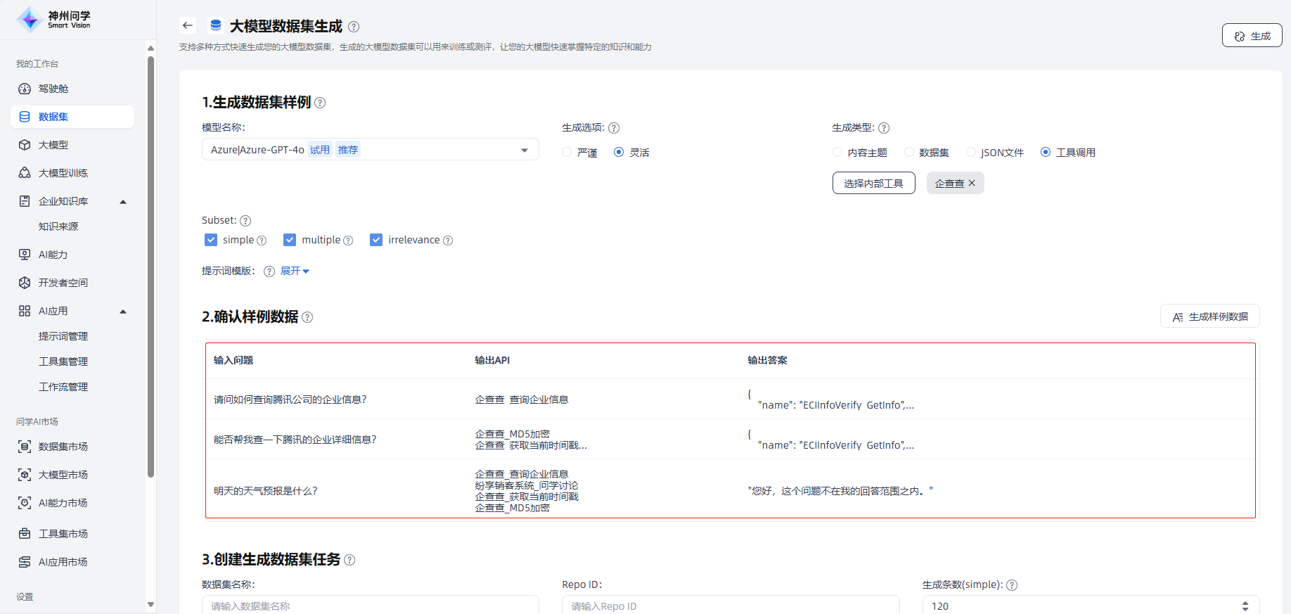Image resolution: width=1291 pixels, height=614 pixels.
Task: Select the 严谨 generation option
Action: [x=567, y=153]
